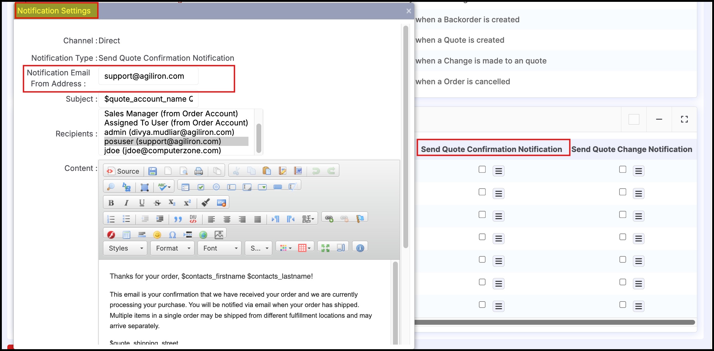The height and width of the screenshot is (351, 714).
Task: Click the Source button in editor
Action: pos(123,171)
